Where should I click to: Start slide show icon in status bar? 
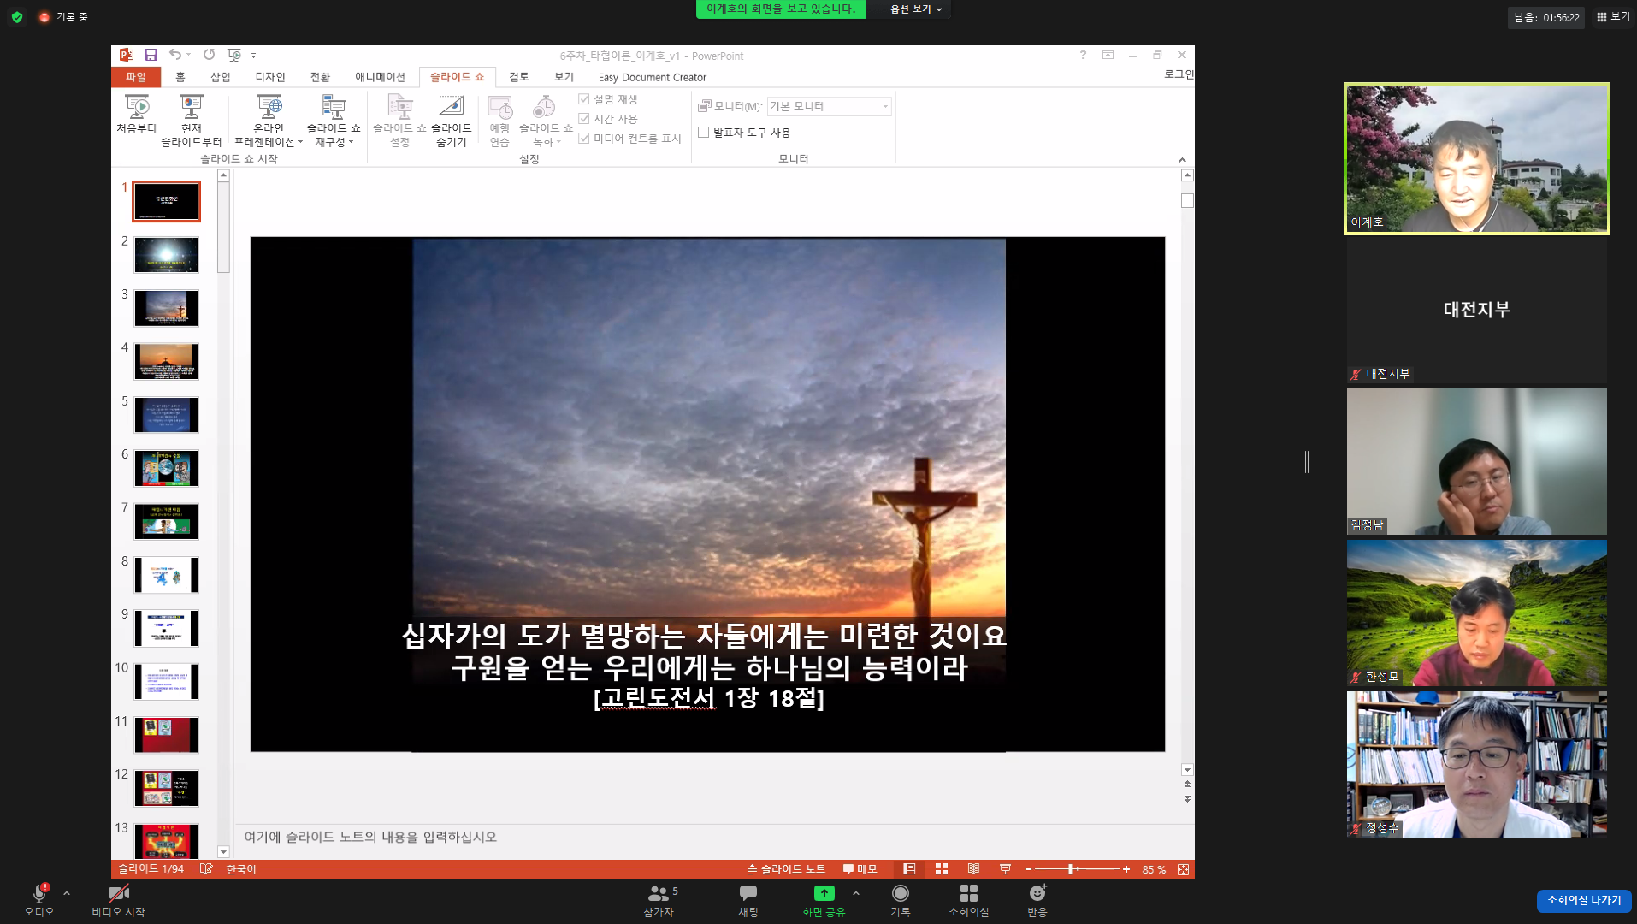pyautogui.click(x=1005, y=869)
